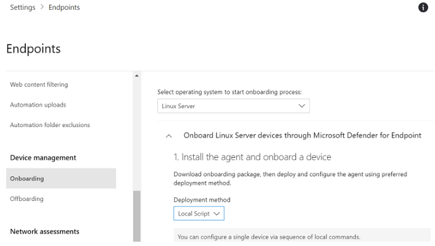Screen dimensions: 435x246
Task: Open Web content filtering settings
Action: tap(39, 84)
